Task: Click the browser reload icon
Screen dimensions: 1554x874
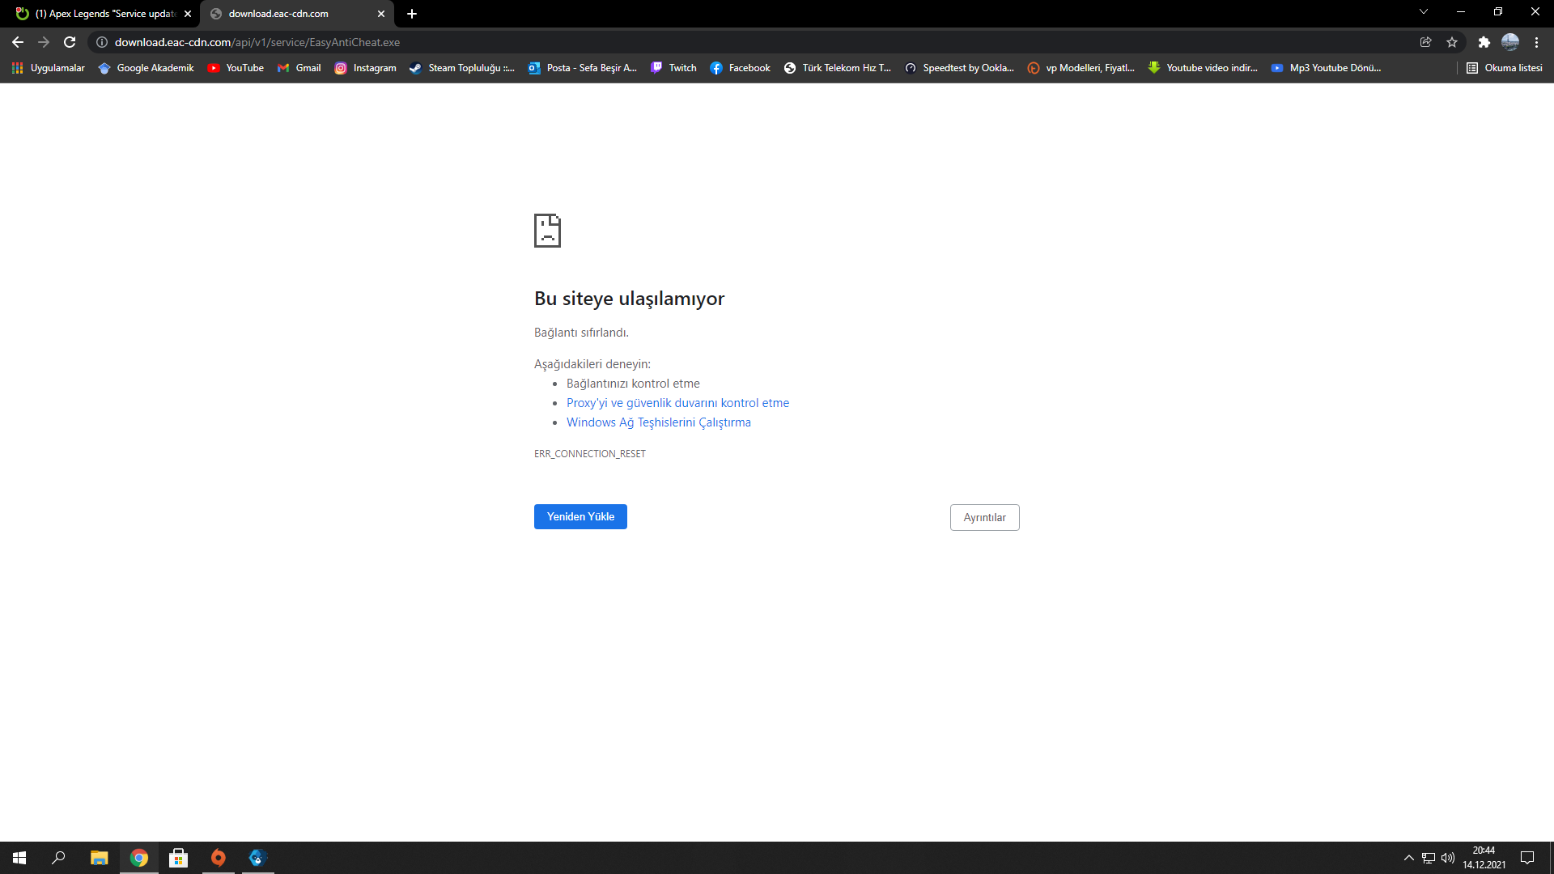Action: click(x=70, y=42)
